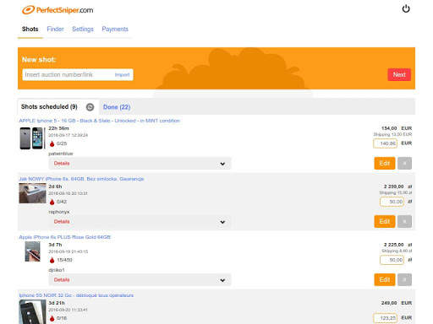Viewport: 433px width, 324px height.
Task: Select the Done (22) tab
Action: coord(117,107)
